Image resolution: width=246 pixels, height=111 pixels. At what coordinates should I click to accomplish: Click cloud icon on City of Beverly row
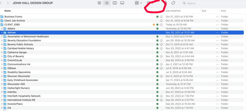point(161,56)
